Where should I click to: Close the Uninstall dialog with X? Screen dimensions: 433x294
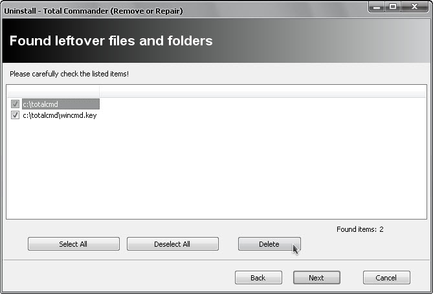pos(414,6)
